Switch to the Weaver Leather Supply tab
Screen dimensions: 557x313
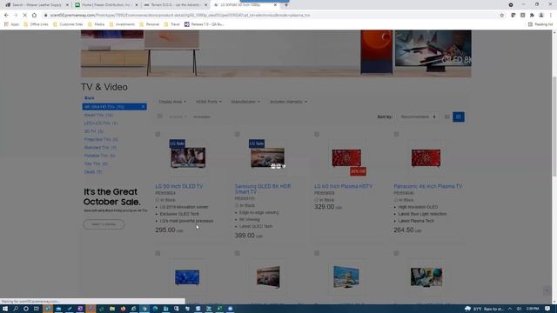click(37, 5)
